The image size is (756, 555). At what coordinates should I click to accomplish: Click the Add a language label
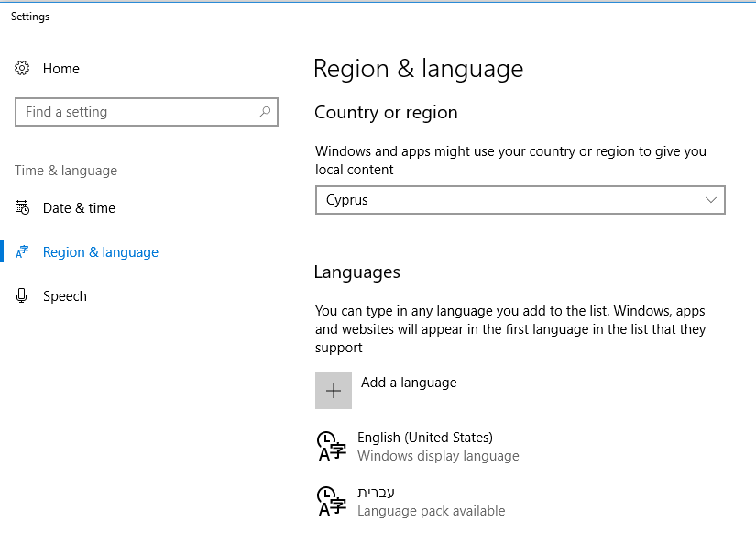(409, 383)
